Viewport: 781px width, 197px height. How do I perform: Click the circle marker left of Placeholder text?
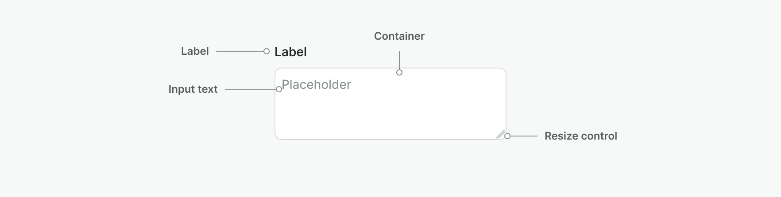[279, 89]
